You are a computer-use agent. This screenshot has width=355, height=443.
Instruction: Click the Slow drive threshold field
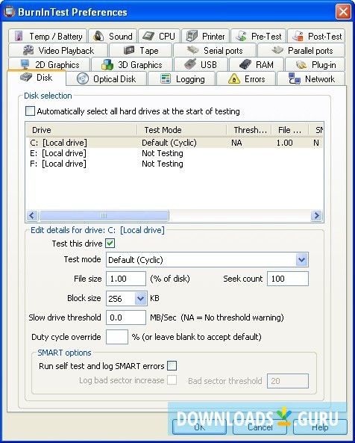tap(126, 317)
